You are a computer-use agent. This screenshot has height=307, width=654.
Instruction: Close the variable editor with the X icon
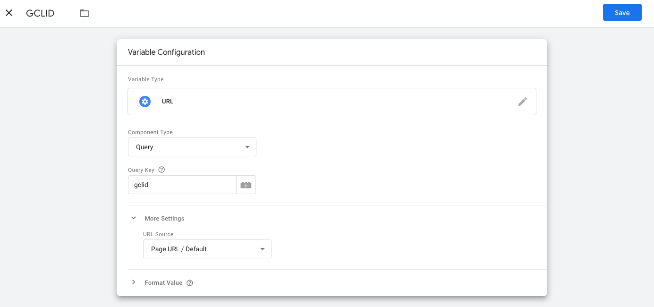[9, 13]
